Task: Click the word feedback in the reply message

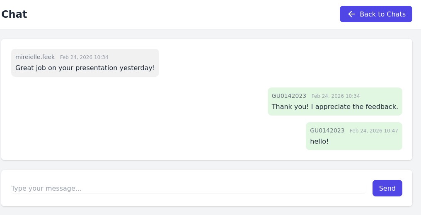Action: coord(382,106)
